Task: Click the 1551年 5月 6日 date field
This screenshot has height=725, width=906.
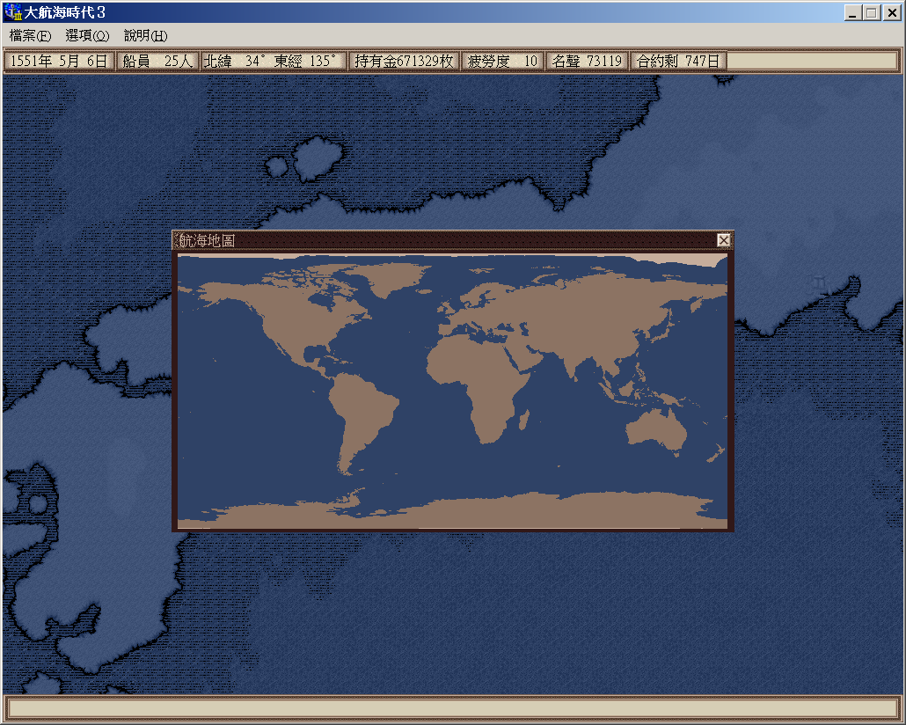Action: (x=59, y=61)
